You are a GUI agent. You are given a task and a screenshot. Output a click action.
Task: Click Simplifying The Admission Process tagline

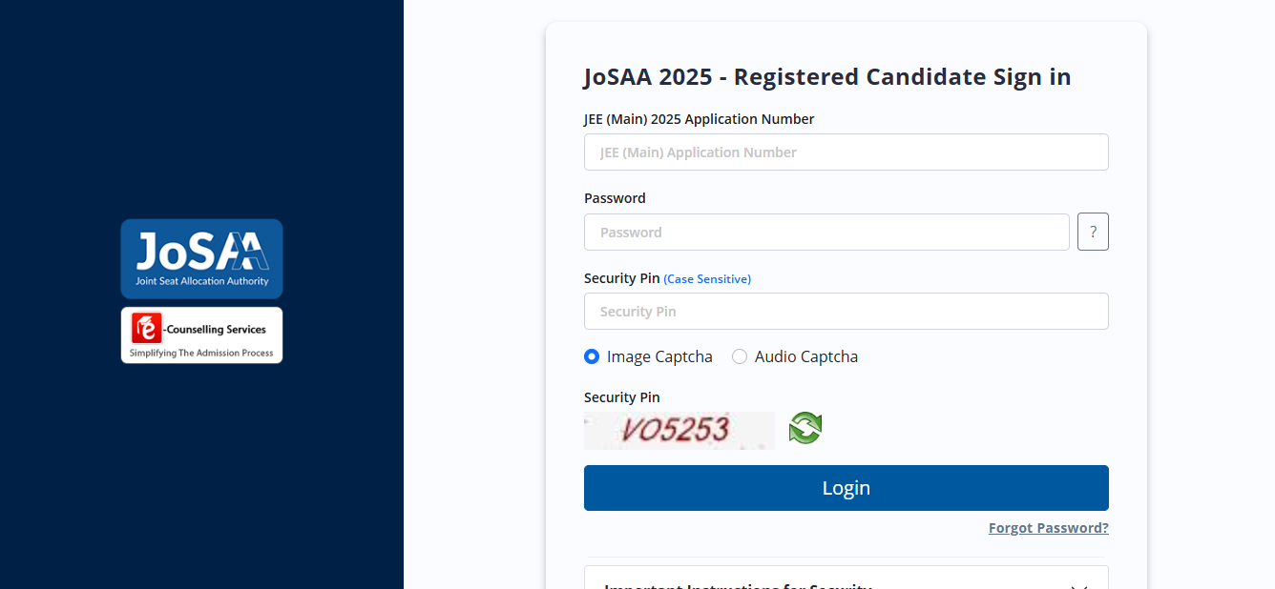pyautogui.click(x=201, y=353)
